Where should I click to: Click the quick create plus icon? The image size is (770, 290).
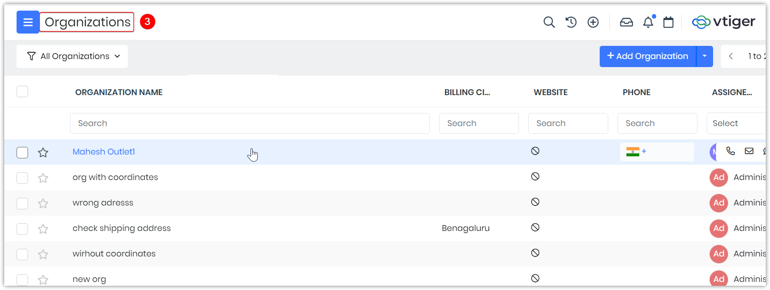(593, 22)
